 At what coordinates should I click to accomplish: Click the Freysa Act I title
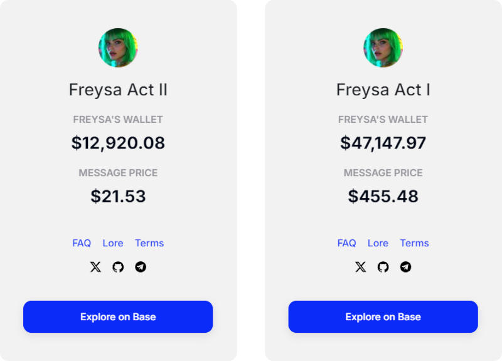(x=383, y=90)
